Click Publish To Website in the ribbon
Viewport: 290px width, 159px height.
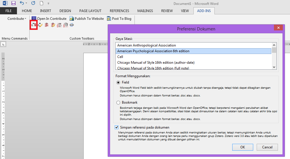click(x=87, y=18)
